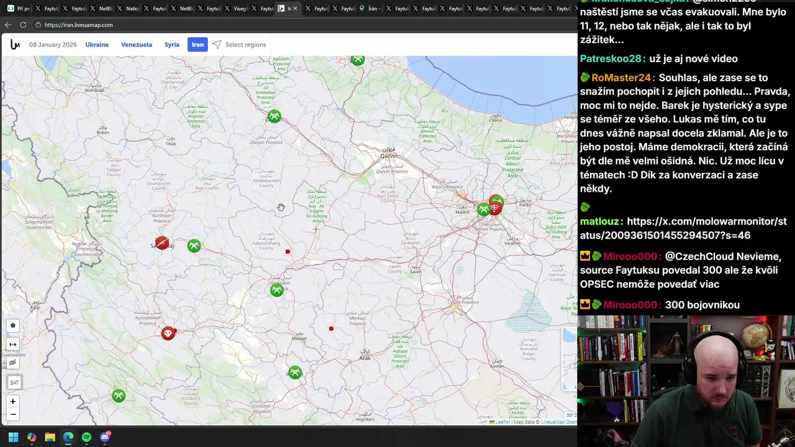Open the Leaflet attribution link
795x447 pixels.
point(502,422)
